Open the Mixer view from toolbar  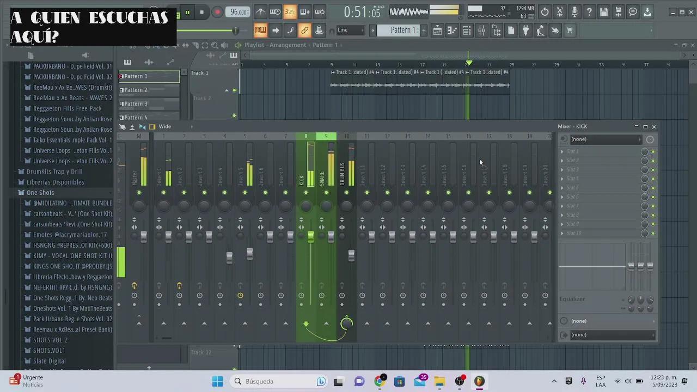pos(481,30)
